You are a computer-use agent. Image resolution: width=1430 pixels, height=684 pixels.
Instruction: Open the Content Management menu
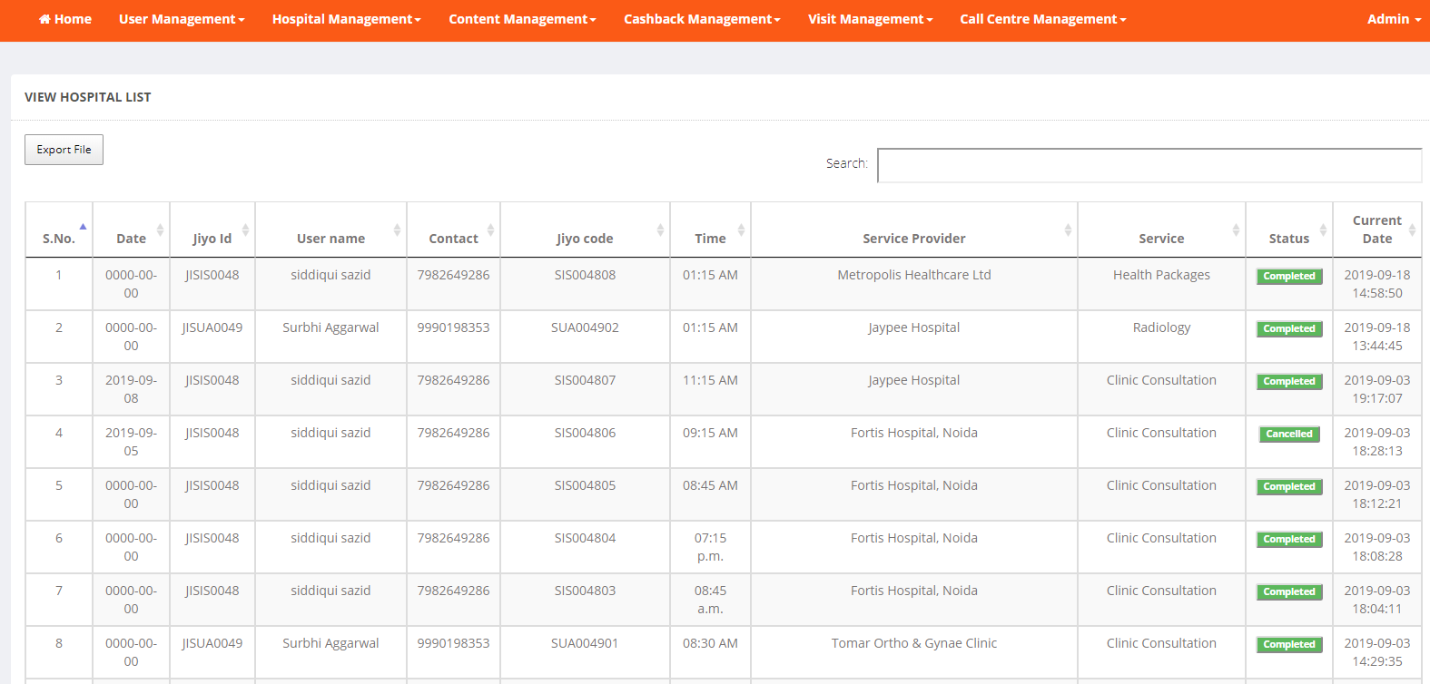pyautogui.click(x=522, y=19)
